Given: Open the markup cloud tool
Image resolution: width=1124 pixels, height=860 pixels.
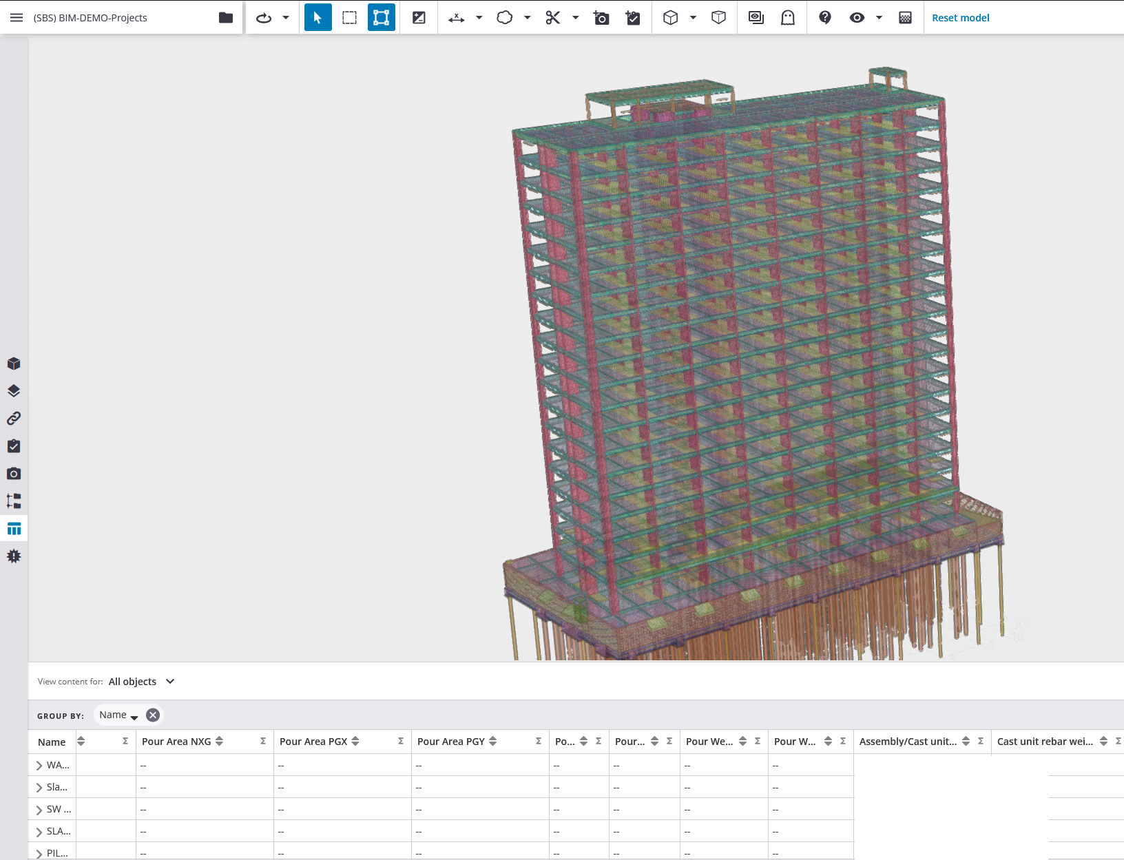Looking at the screenshot, I should (506, 17).
